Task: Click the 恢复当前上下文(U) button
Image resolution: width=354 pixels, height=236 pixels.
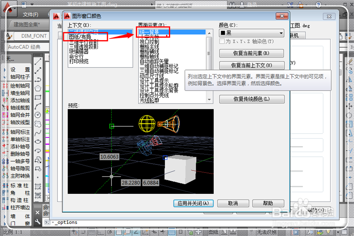Action: click(251, 66)
